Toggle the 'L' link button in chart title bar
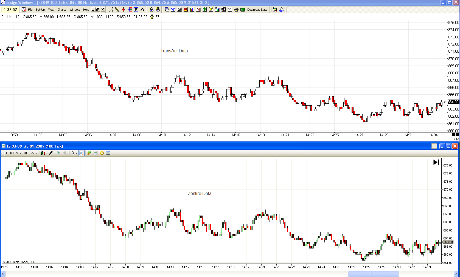The width and height of the screenshot is (460, 277). point(434,146)
